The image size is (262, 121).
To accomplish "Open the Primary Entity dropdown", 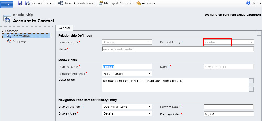I will pyautogui.click(x=127, y=42).
